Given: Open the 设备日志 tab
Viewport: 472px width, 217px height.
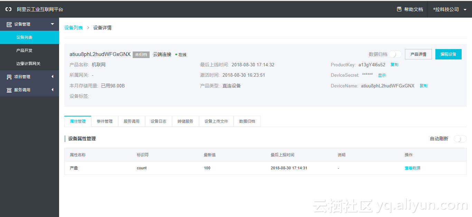Looking at the screenshot, I should point(159,121).
